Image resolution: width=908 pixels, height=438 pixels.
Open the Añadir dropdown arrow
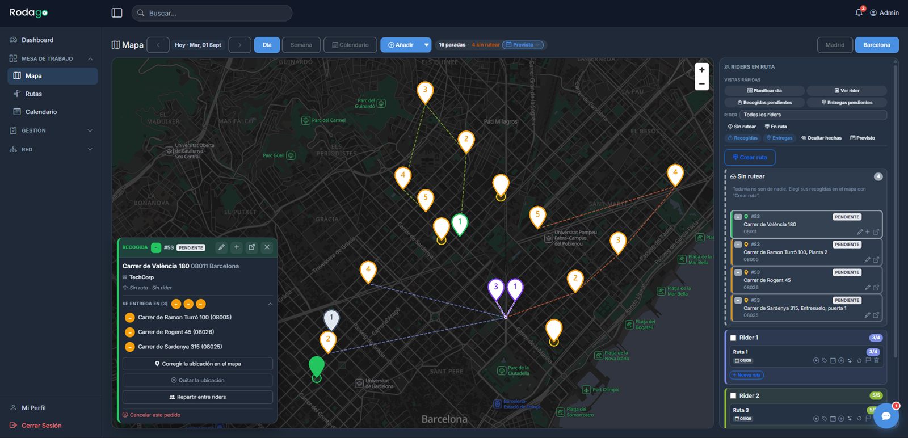(x=426, y=45)
